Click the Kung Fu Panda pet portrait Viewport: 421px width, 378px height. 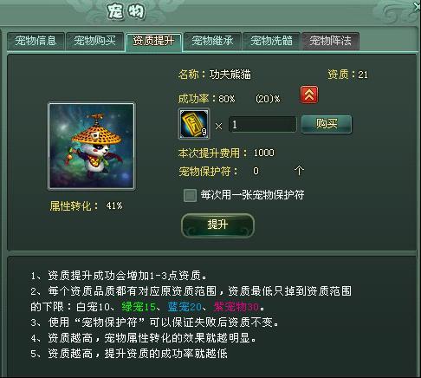(x=92, y=146)
